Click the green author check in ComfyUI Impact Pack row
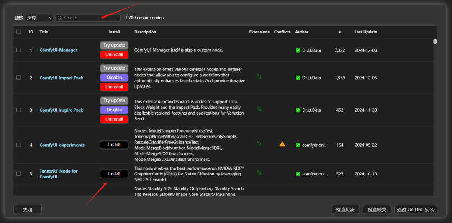The image size is (452, 223). [x=298, y=78]
